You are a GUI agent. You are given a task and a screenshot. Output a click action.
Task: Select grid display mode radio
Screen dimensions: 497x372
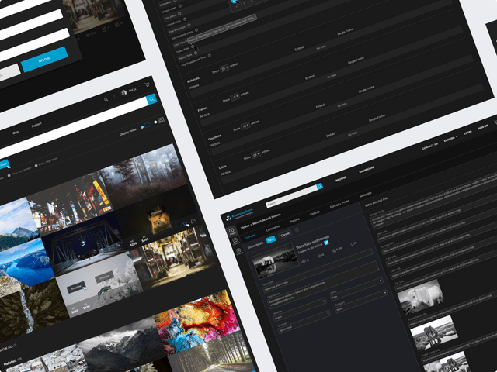point(155,122)
